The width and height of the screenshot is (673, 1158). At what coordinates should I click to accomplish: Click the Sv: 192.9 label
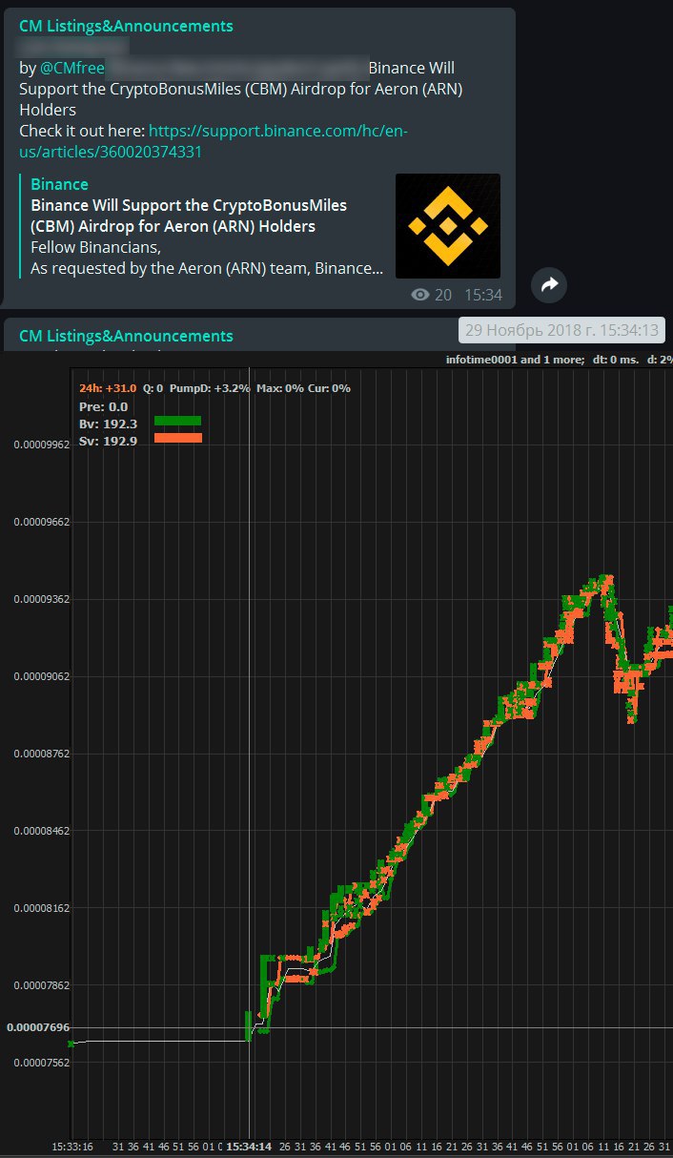tap(108, 441)
